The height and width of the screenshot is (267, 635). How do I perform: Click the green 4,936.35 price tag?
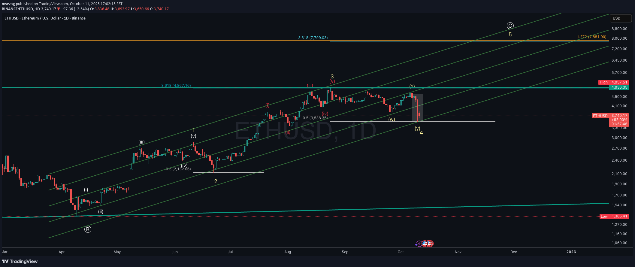pyautogui.click(x=619, y=87)
